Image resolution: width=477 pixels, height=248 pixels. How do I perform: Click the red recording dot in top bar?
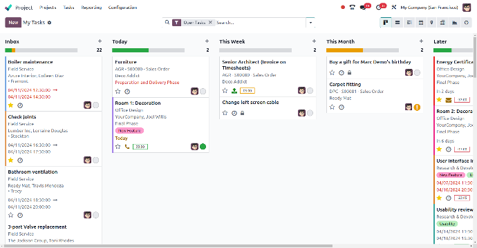coord(343,8)
